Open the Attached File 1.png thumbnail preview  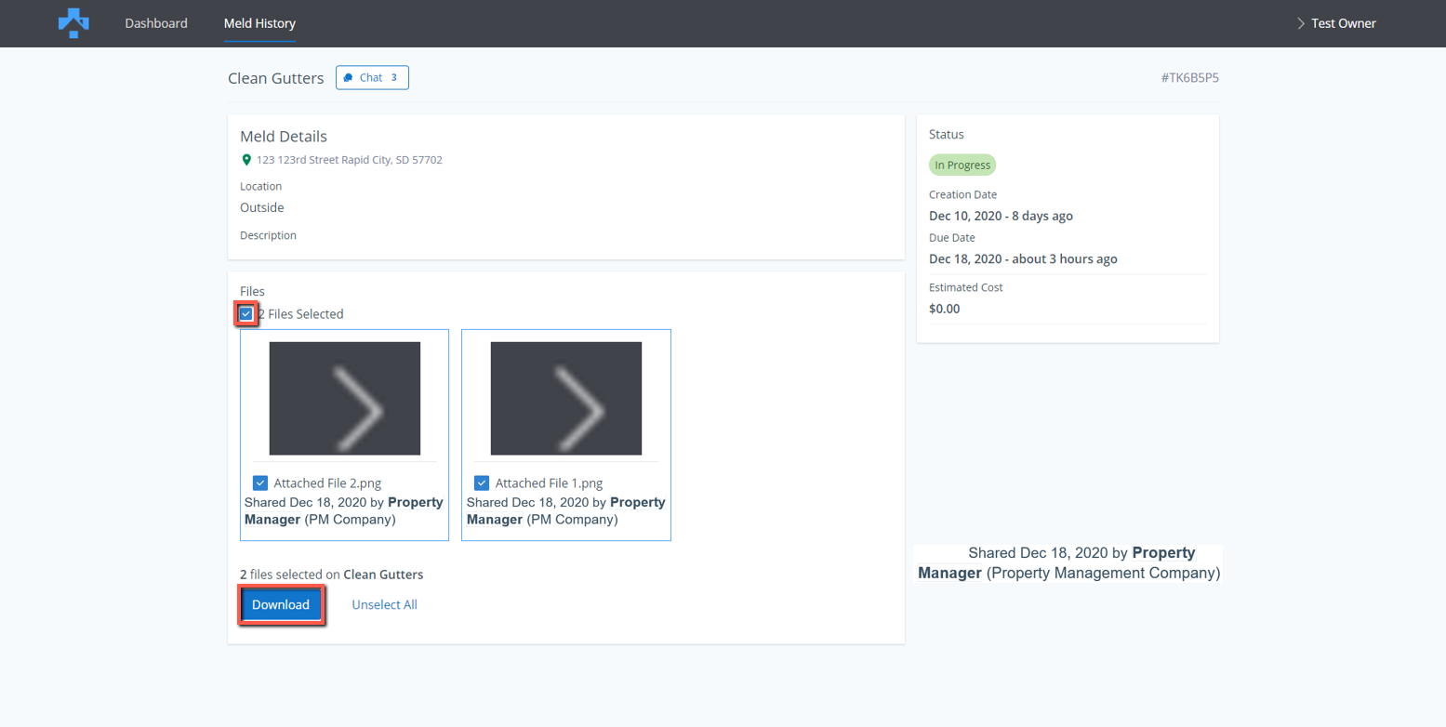(x=565, y=399)
